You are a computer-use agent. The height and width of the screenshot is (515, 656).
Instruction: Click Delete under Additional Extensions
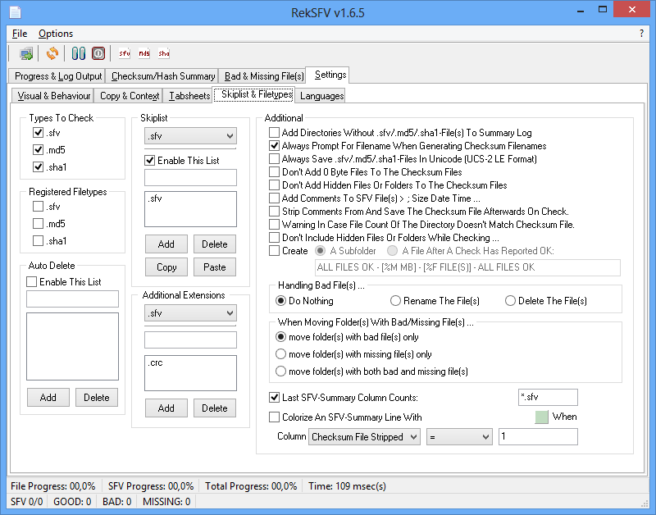[x=215, y=408]
